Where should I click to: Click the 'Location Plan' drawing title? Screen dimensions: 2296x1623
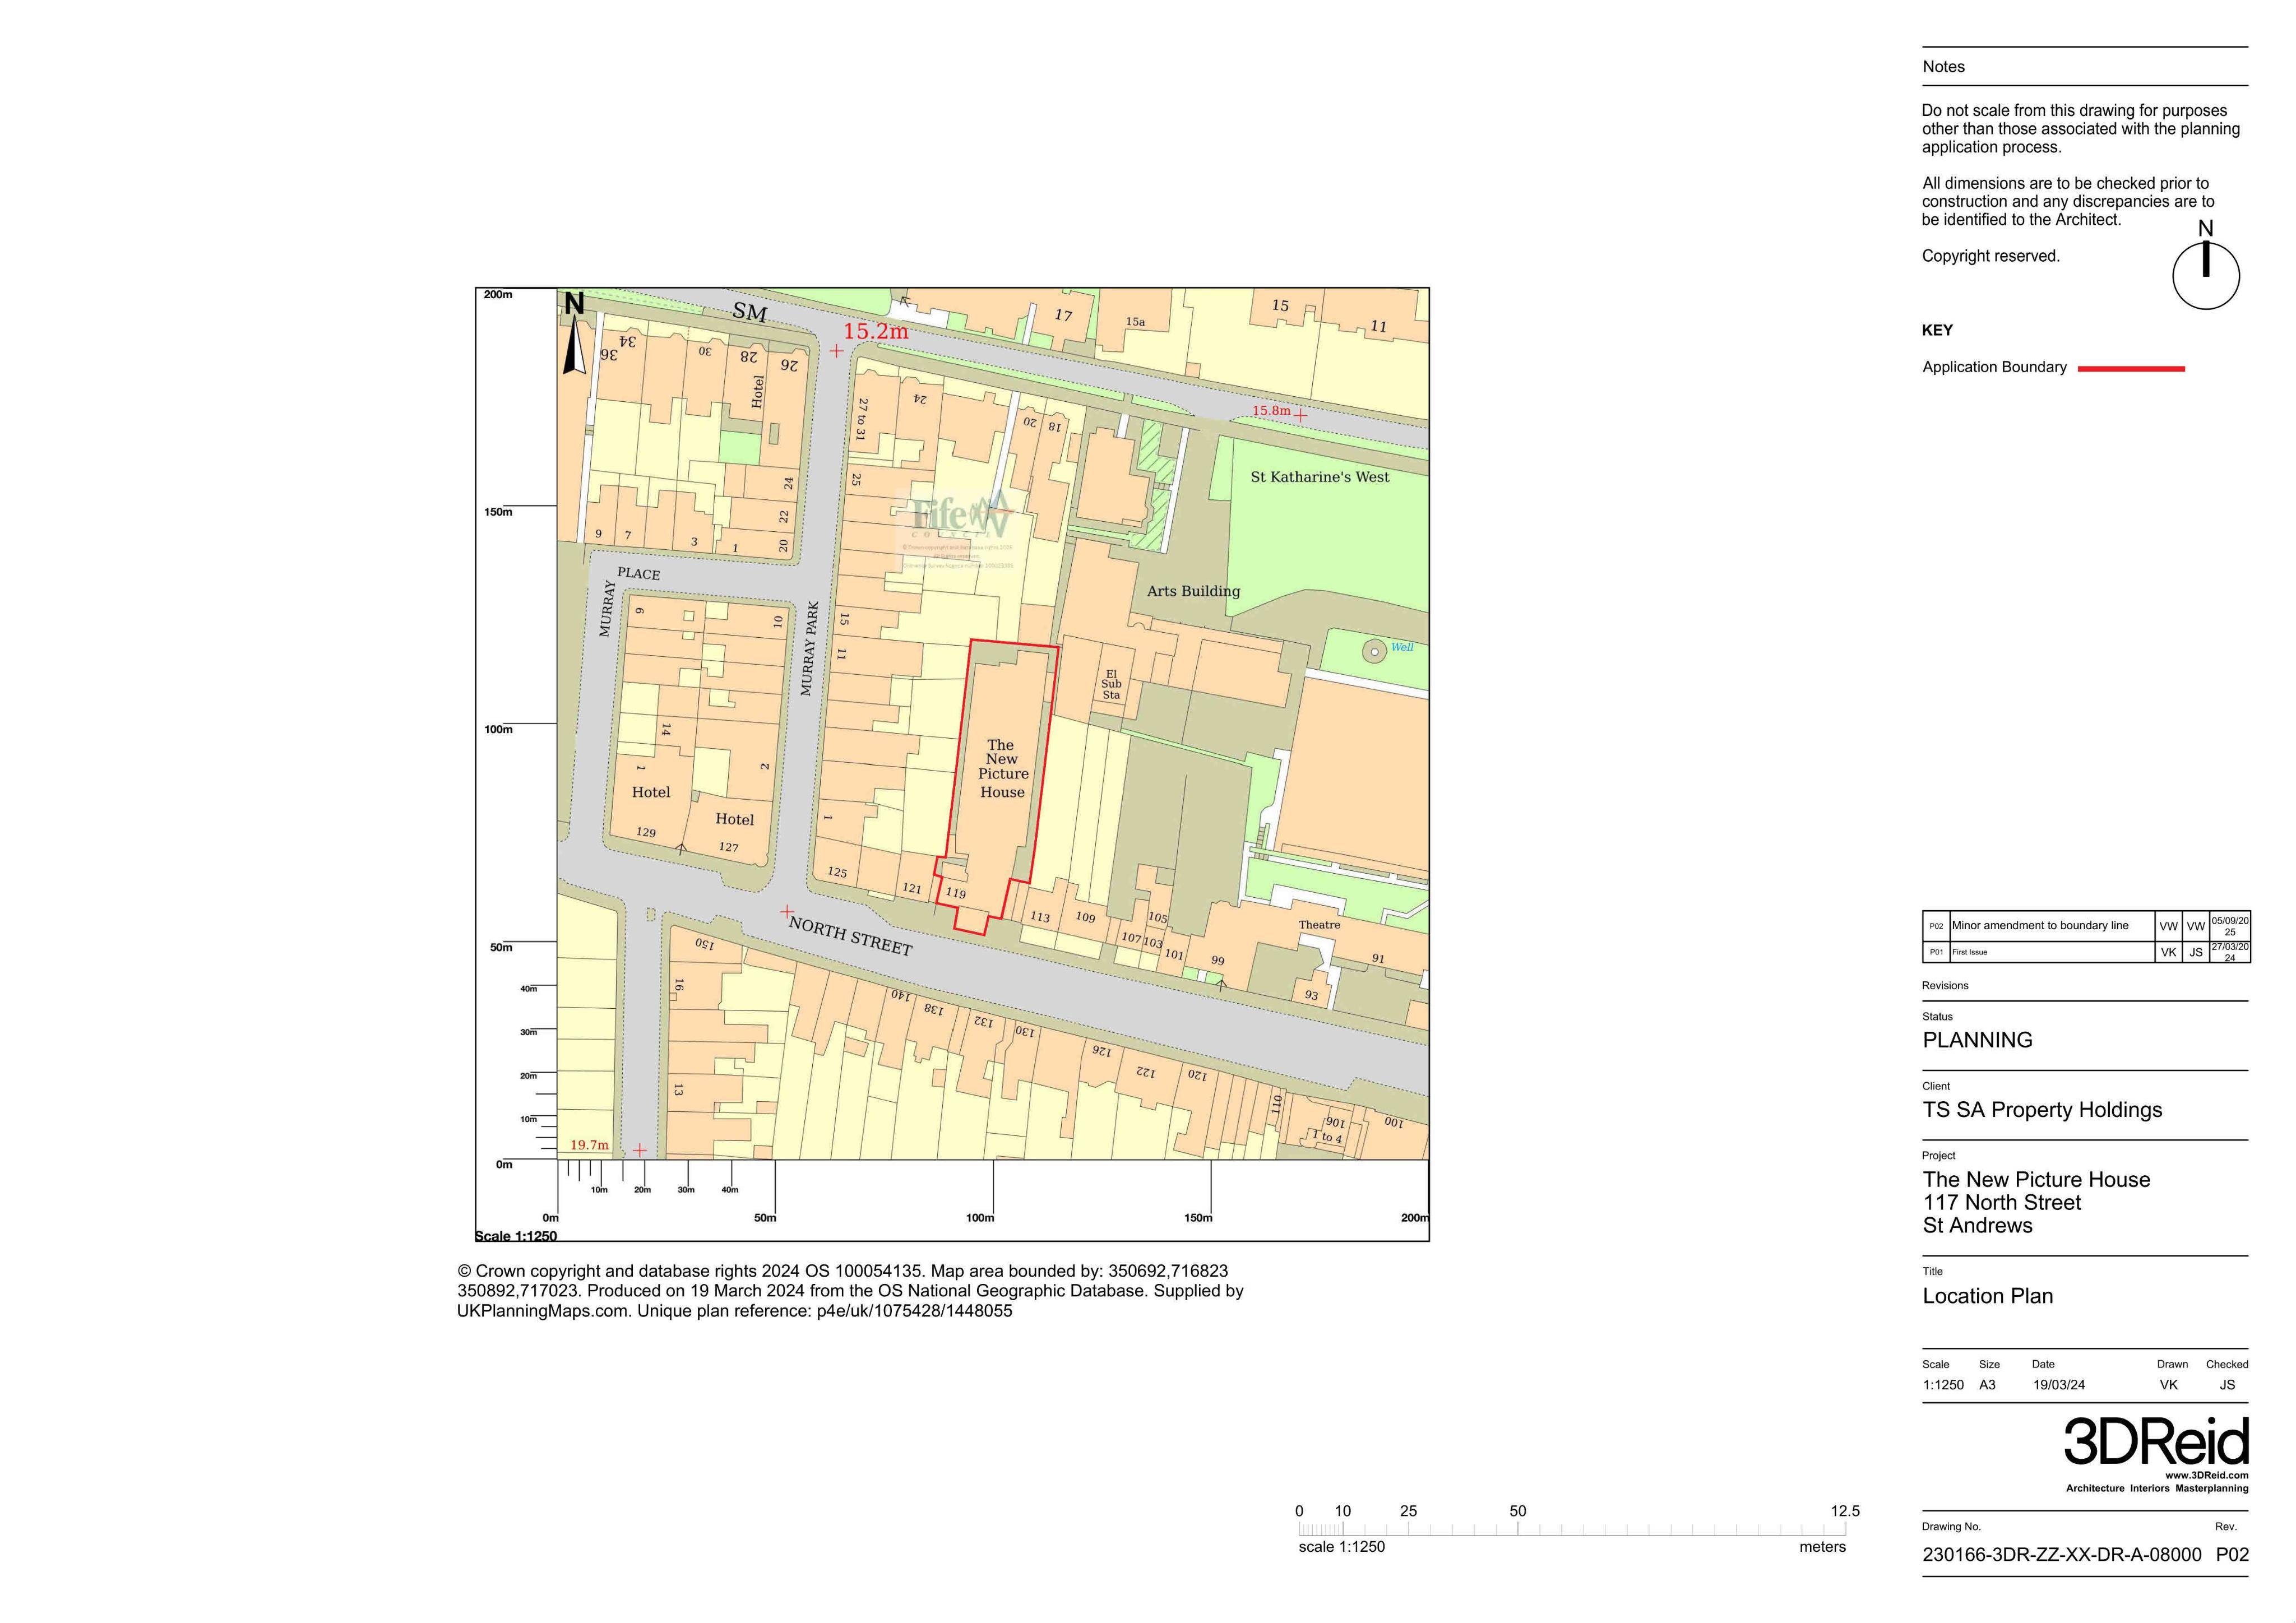(x=1987, y=1296)
